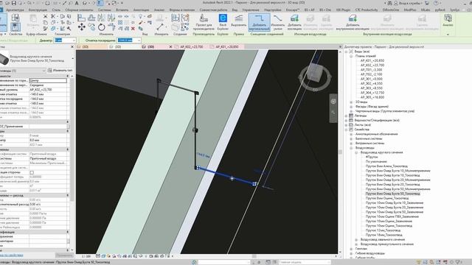Click Добавить вертикальный offset button
The width and height of the screenshot is (472, 265).
coord(259,22)
